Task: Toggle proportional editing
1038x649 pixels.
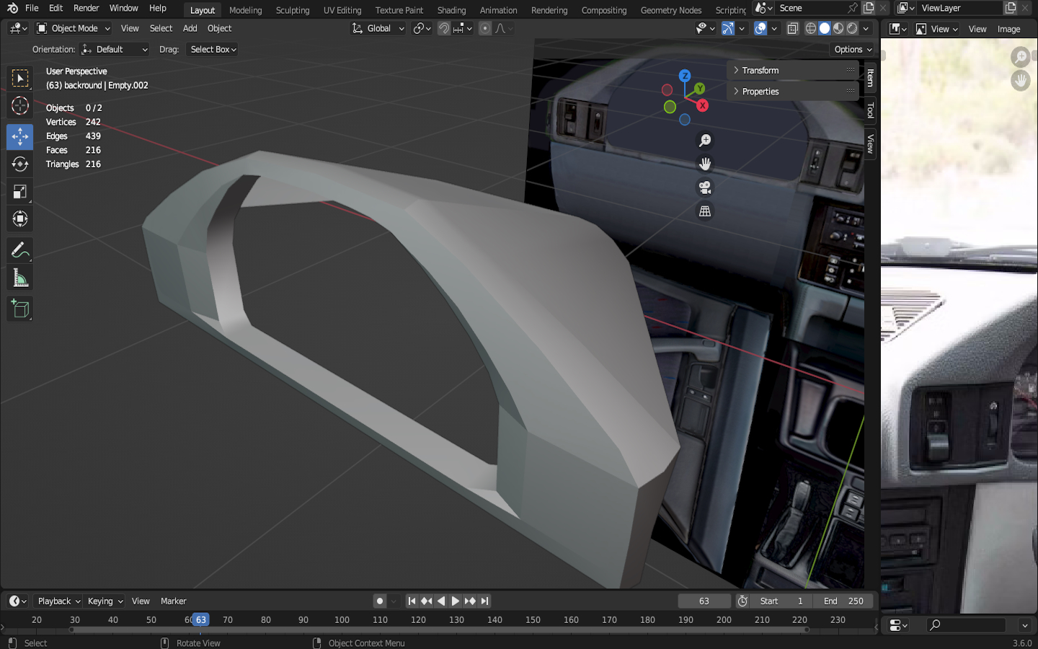Action: point(485,29)
